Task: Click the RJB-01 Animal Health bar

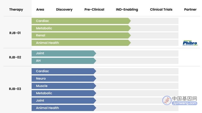Action: 81,43
